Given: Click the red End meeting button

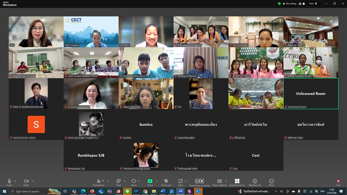Looking at the screenshot, I should pos(338,182).
